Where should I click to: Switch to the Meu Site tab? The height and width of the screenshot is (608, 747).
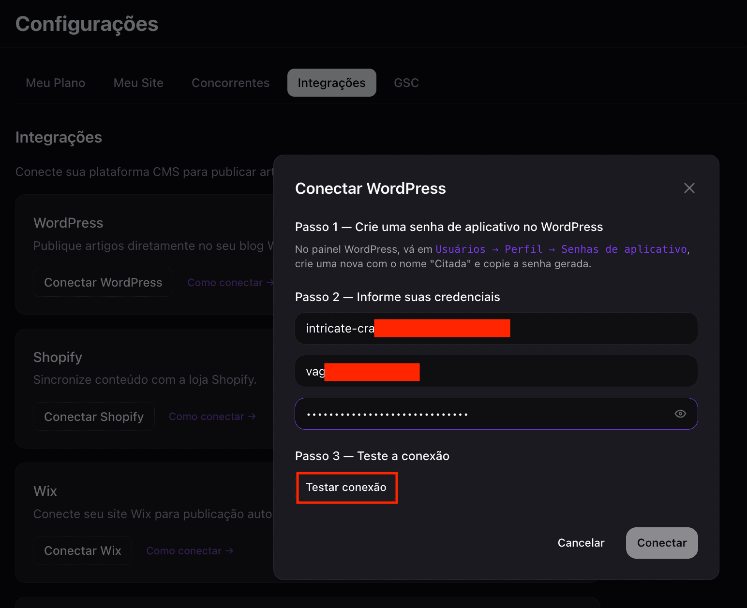point(138,83)
